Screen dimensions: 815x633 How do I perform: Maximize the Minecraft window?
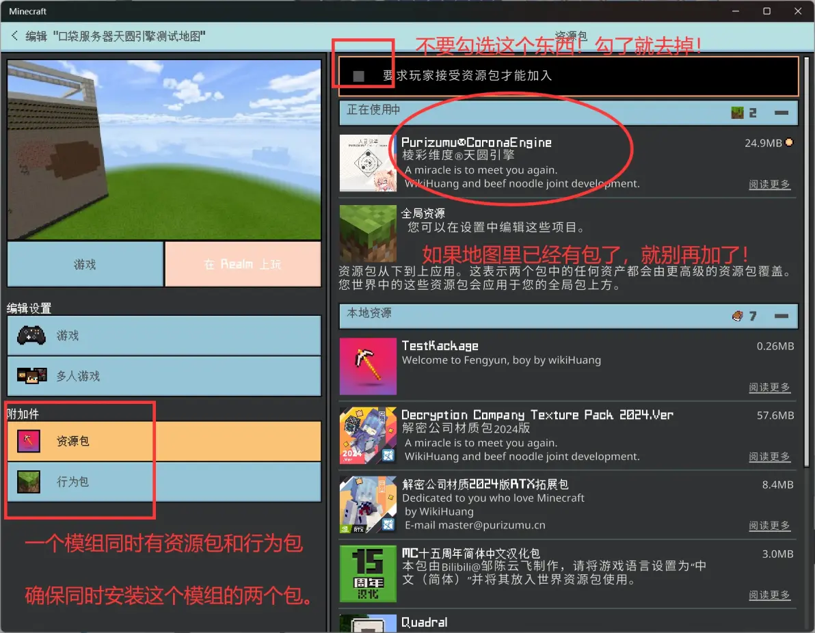click(766, 11)
